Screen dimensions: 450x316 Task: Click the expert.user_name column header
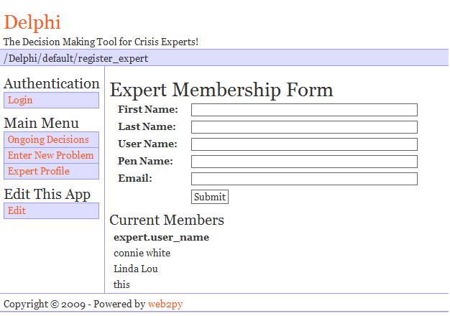point(161,237)
